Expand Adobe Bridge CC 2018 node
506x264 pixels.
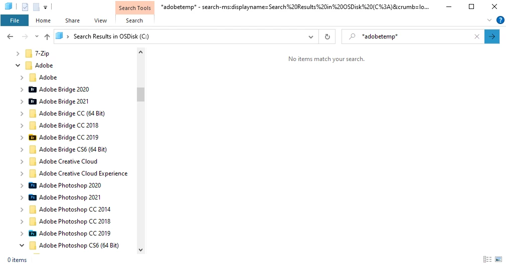(x=22, y=125)
